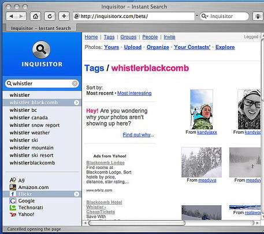Open the Upload photos link

[133, 47]
